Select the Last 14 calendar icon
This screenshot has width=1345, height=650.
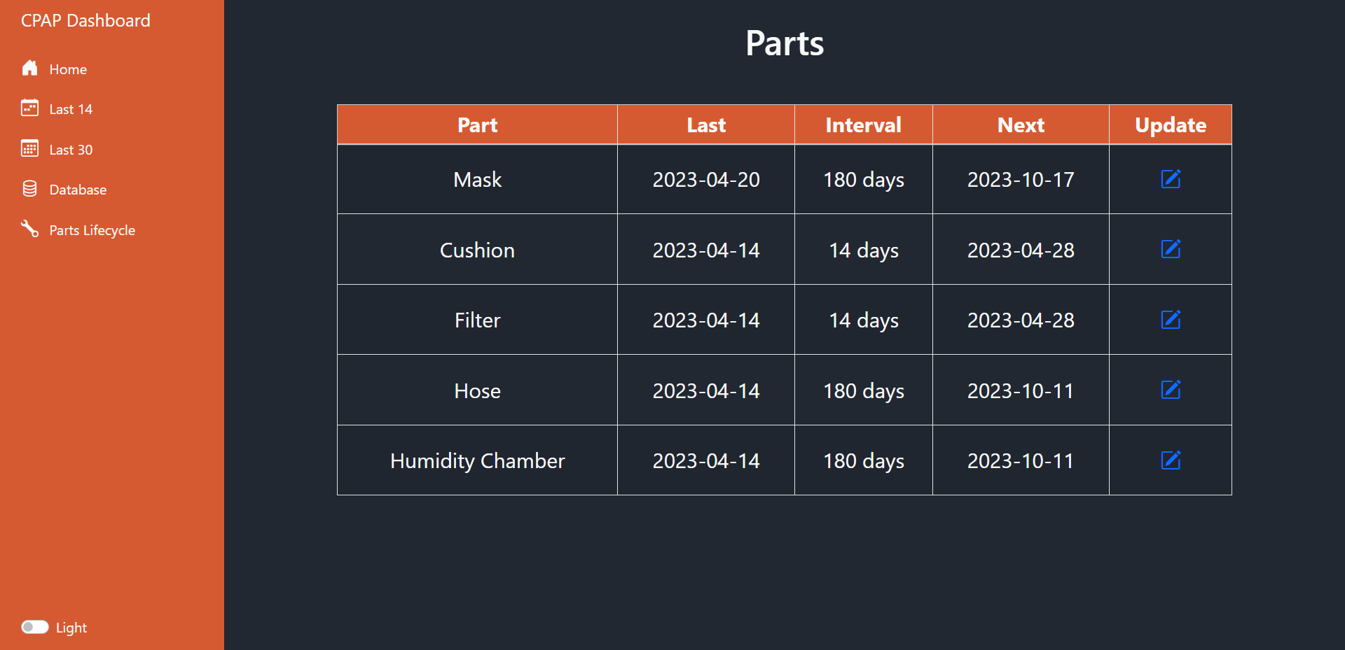point(29,108)
